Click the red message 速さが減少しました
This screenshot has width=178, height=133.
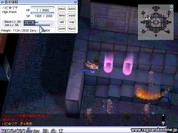(x=16, y=120)
